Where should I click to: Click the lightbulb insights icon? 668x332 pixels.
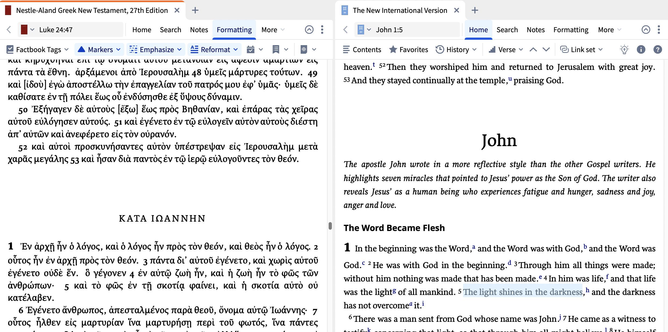pyautogui.click(x=624, y=49)
